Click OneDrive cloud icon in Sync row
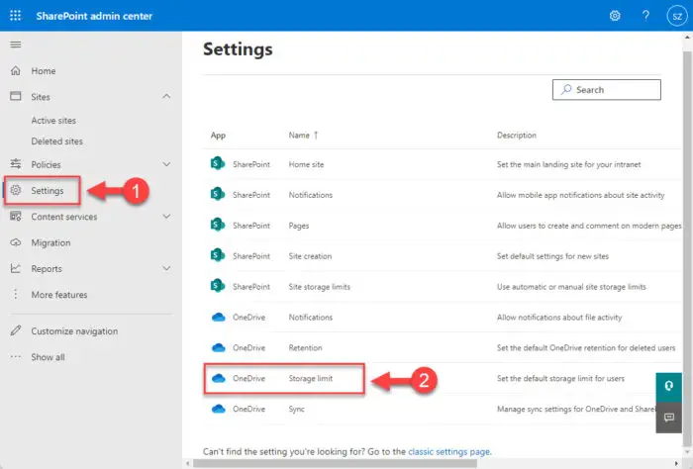The width and height of the screenshot is (693, 469). [219, 409]
